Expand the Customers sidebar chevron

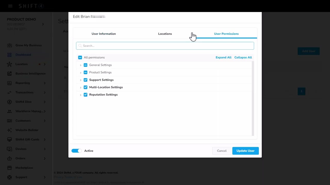tap(45, 121)
